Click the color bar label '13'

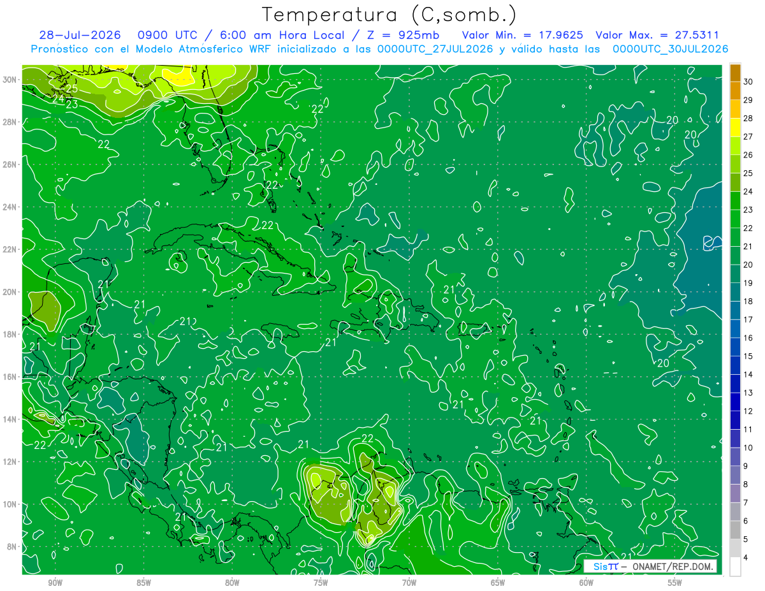[x=748, y=393]
